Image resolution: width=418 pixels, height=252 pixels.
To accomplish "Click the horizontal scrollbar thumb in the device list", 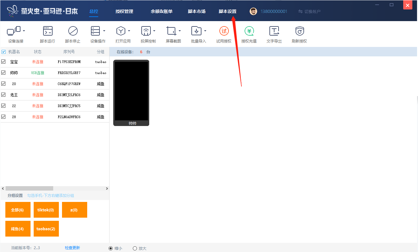I will [29, 188].
